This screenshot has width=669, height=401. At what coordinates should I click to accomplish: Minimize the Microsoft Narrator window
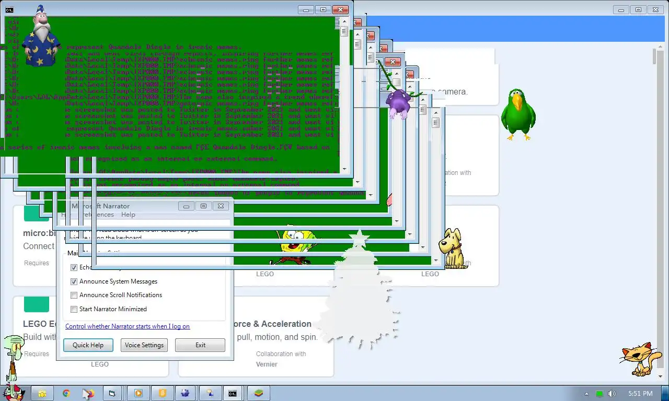(x=186, y=206)
